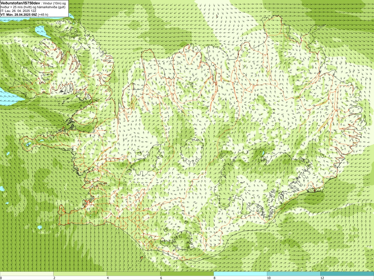This screenshot has width=374, height=280.
Task: Select the teal 10–12 color bar segment
Action: [294, 274]
